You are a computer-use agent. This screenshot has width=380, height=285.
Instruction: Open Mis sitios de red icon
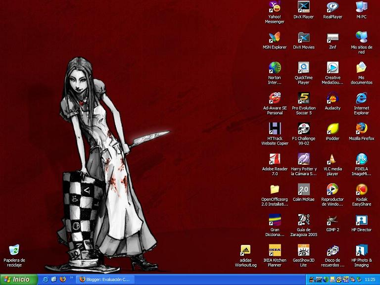pyautogui.click(x=361, y=37)
